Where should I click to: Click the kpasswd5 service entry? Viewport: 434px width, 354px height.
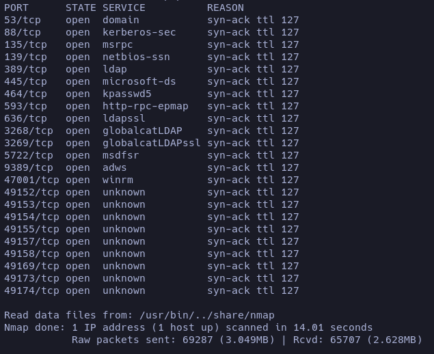click(126, 94)
